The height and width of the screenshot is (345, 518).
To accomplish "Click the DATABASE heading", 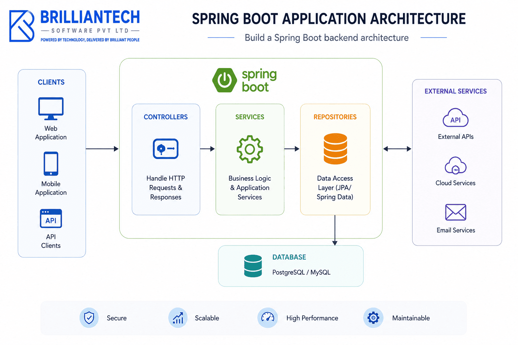I will click(289, 257).
